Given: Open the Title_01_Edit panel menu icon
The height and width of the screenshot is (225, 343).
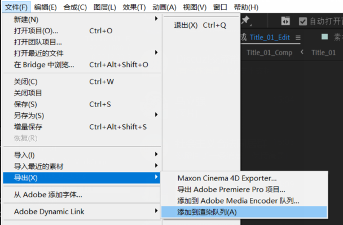Looking at the screenshot, I should tap(298, 38).
